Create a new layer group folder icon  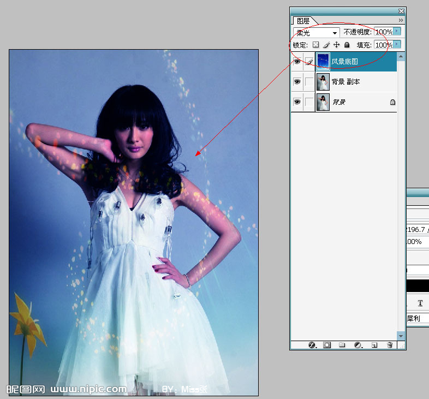(342, 345)
